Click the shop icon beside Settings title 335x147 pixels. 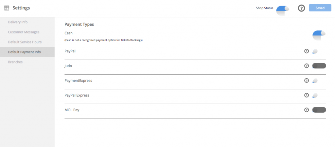[x=7, y=8]
